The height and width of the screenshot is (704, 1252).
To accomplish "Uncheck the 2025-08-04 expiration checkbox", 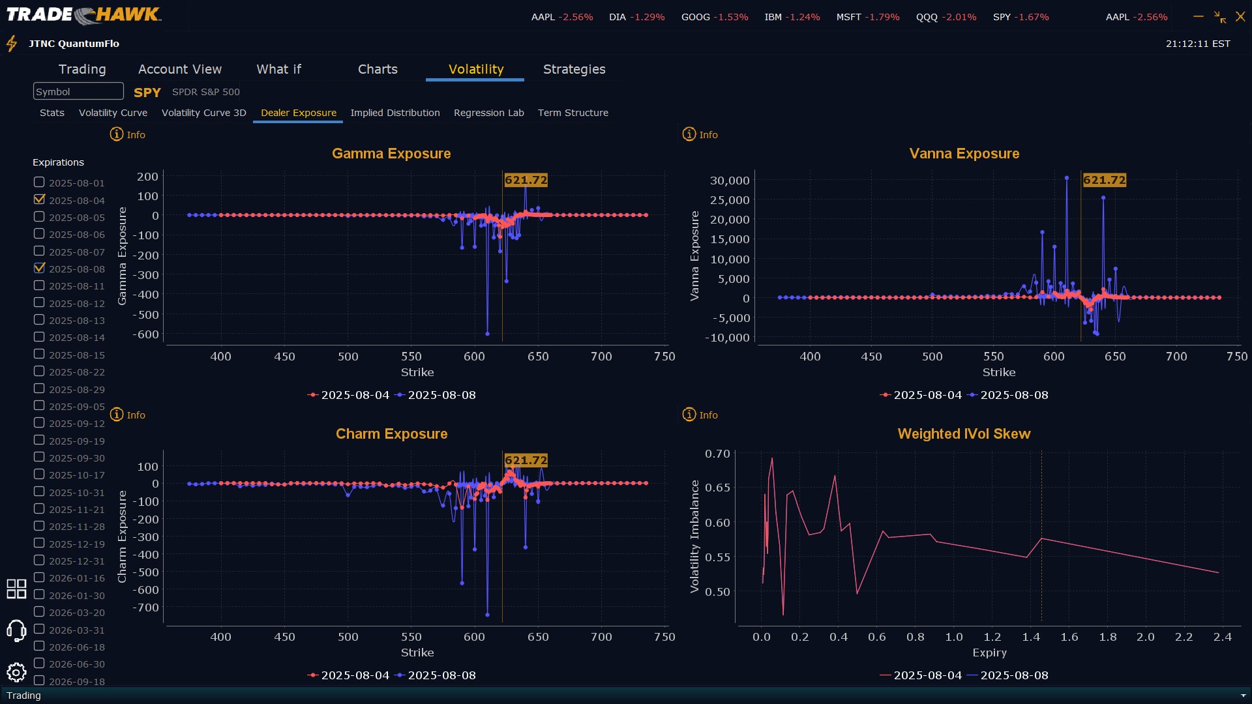I will point(39,199).
